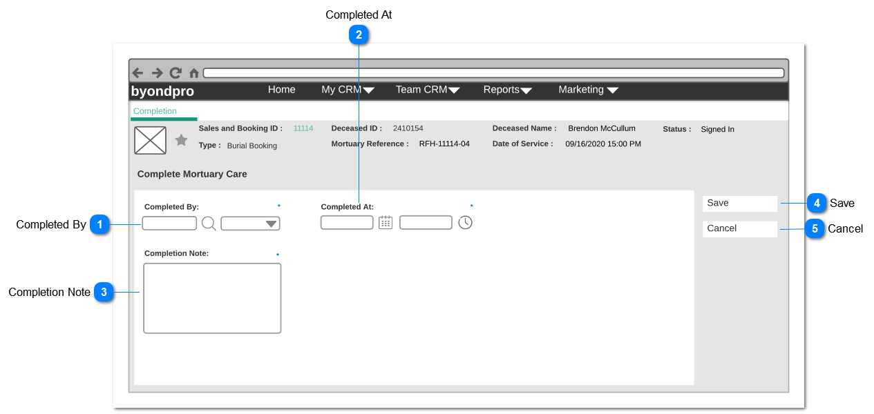Click the Type value Burial Booking
The width and height of the screenshot is (874, 414).
click(x=252, y=146)
